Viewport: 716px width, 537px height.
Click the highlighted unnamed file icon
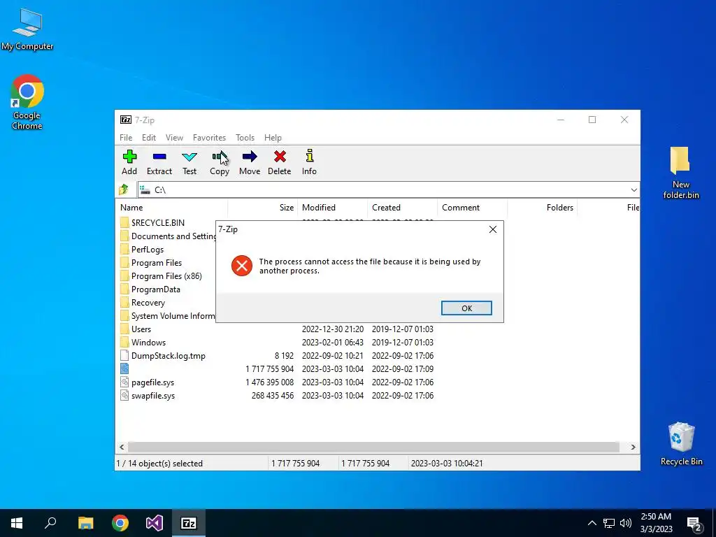[124, 369]
